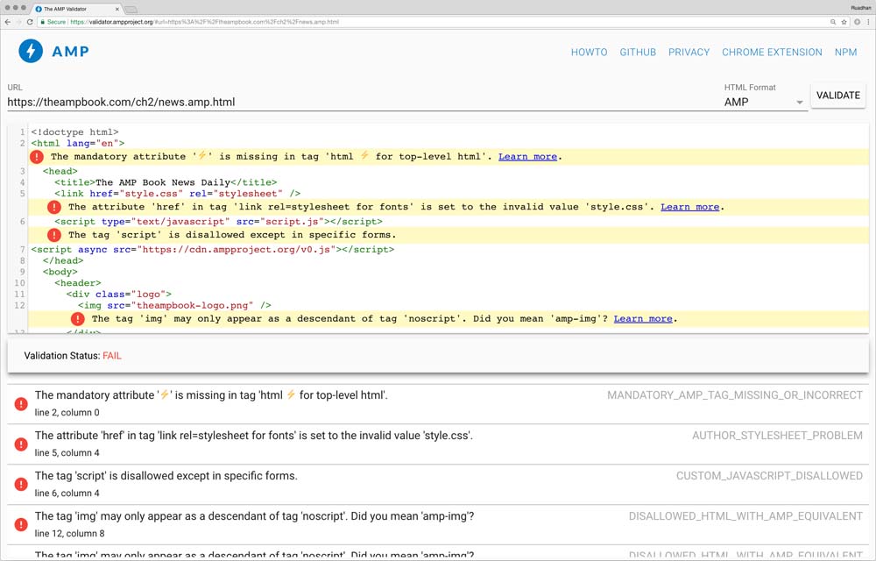The width and height of the screenshot is (876, 561).
Task: Click code line with title The AMP Book News Daily
Action: point(166,182)
